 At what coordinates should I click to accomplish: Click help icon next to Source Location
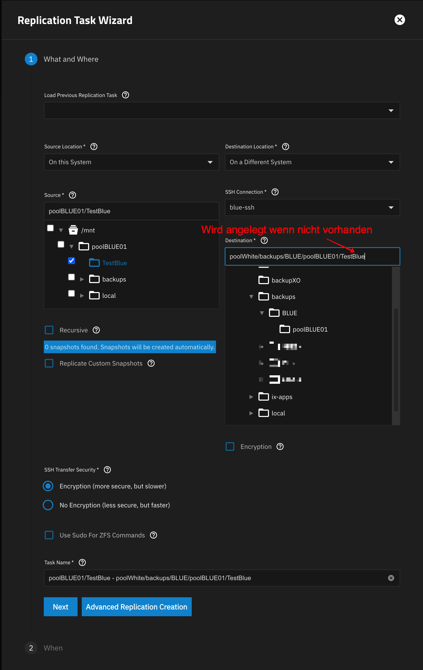click(94, 147)
